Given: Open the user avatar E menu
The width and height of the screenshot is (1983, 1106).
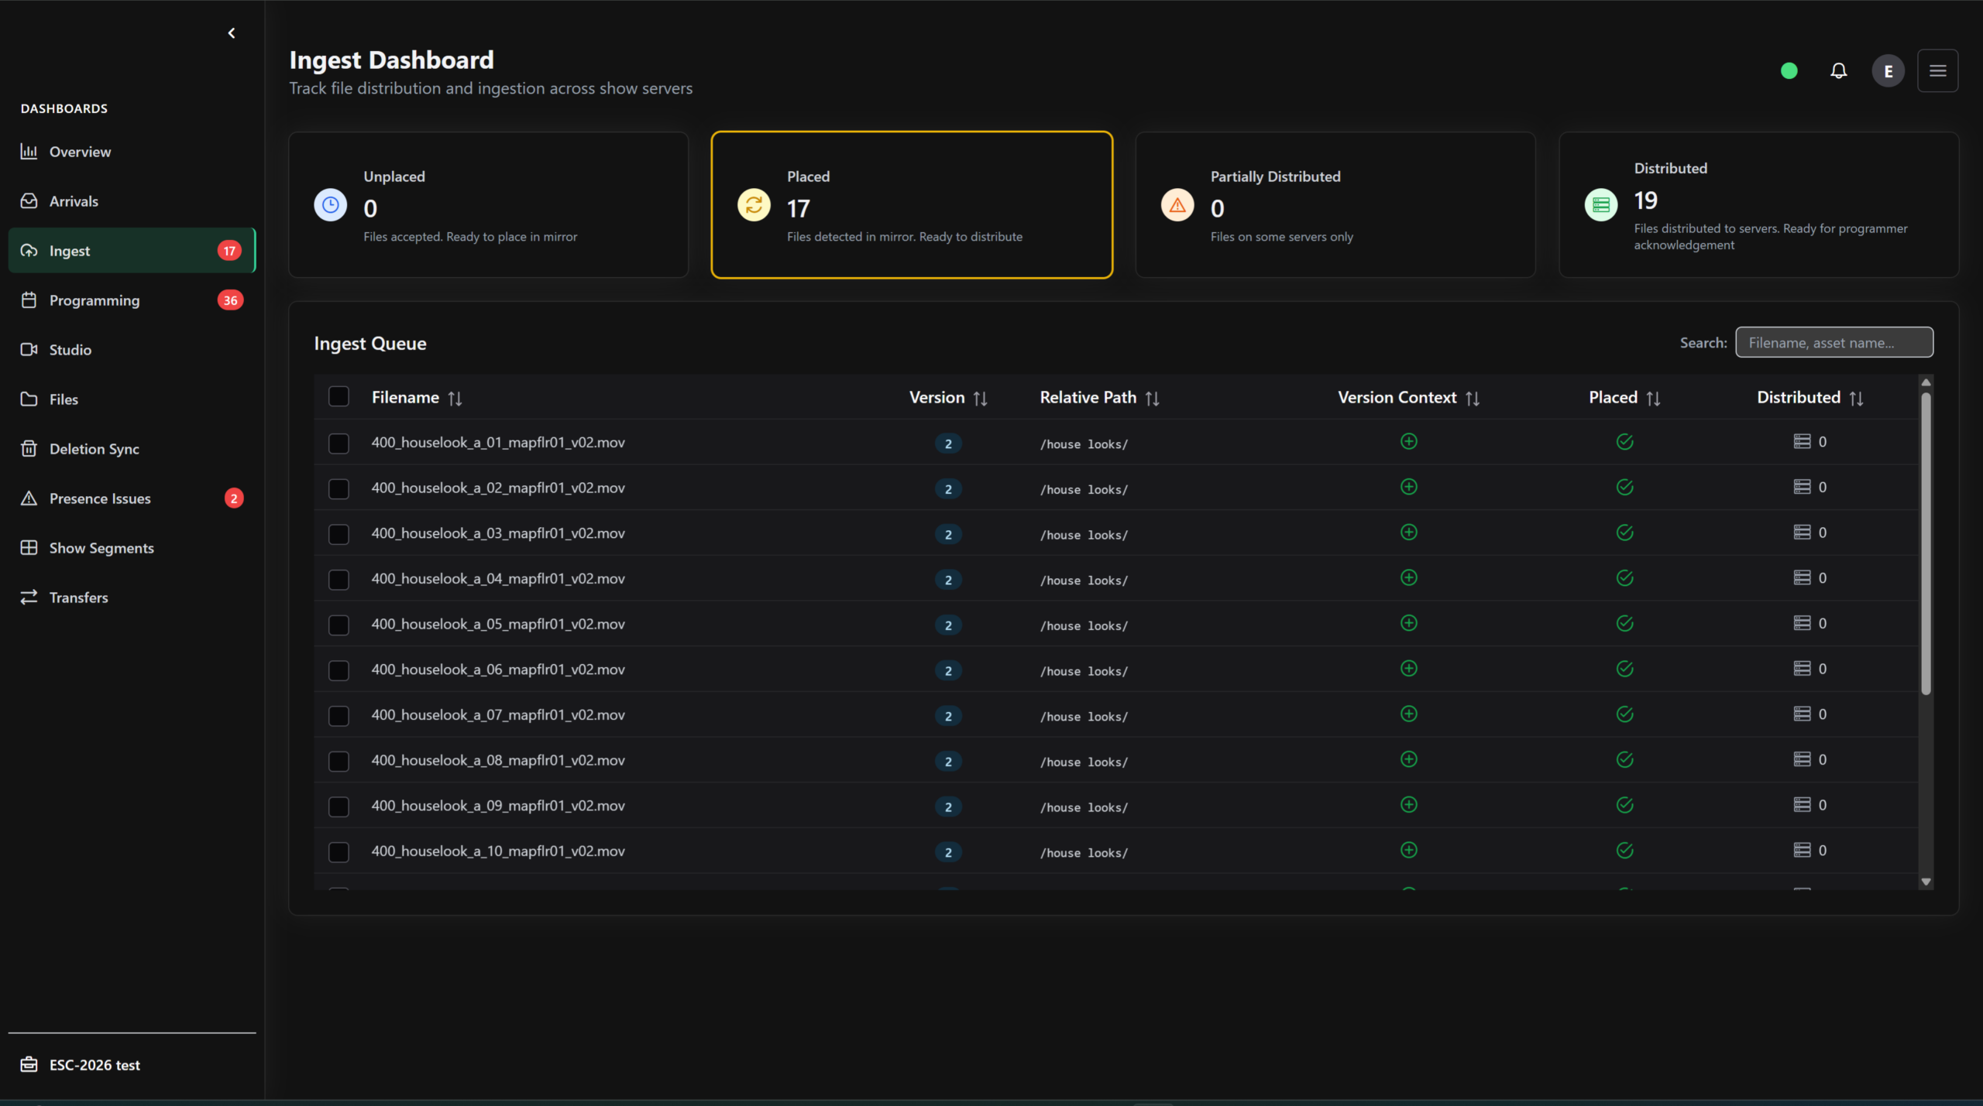Looking at the screenshot, I should click(x=1888, y=71).
